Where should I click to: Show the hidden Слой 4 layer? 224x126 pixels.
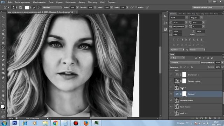coord(171,87)
